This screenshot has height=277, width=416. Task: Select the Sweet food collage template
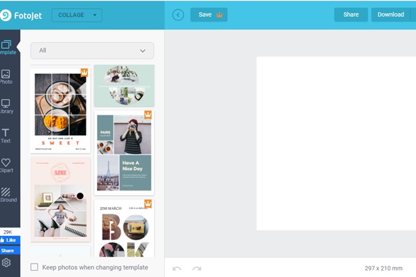pyautogui.click(x=60, y=109)
